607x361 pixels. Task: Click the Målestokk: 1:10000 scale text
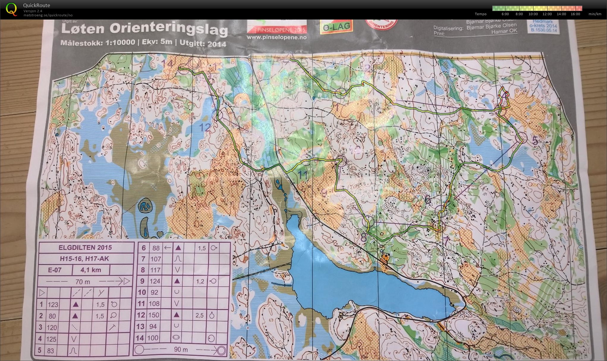[98, 43]
